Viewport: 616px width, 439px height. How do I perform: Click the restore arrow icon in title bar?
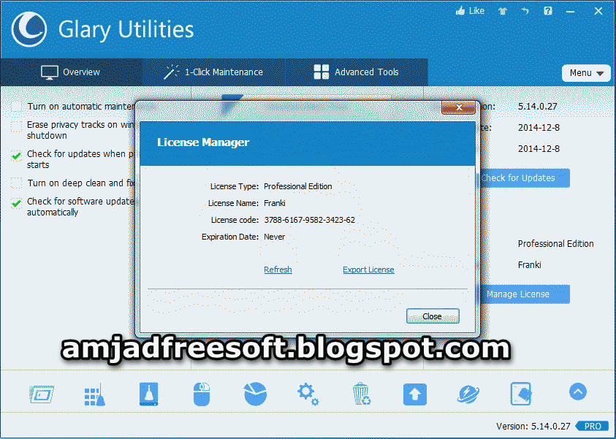pos(525,12)
